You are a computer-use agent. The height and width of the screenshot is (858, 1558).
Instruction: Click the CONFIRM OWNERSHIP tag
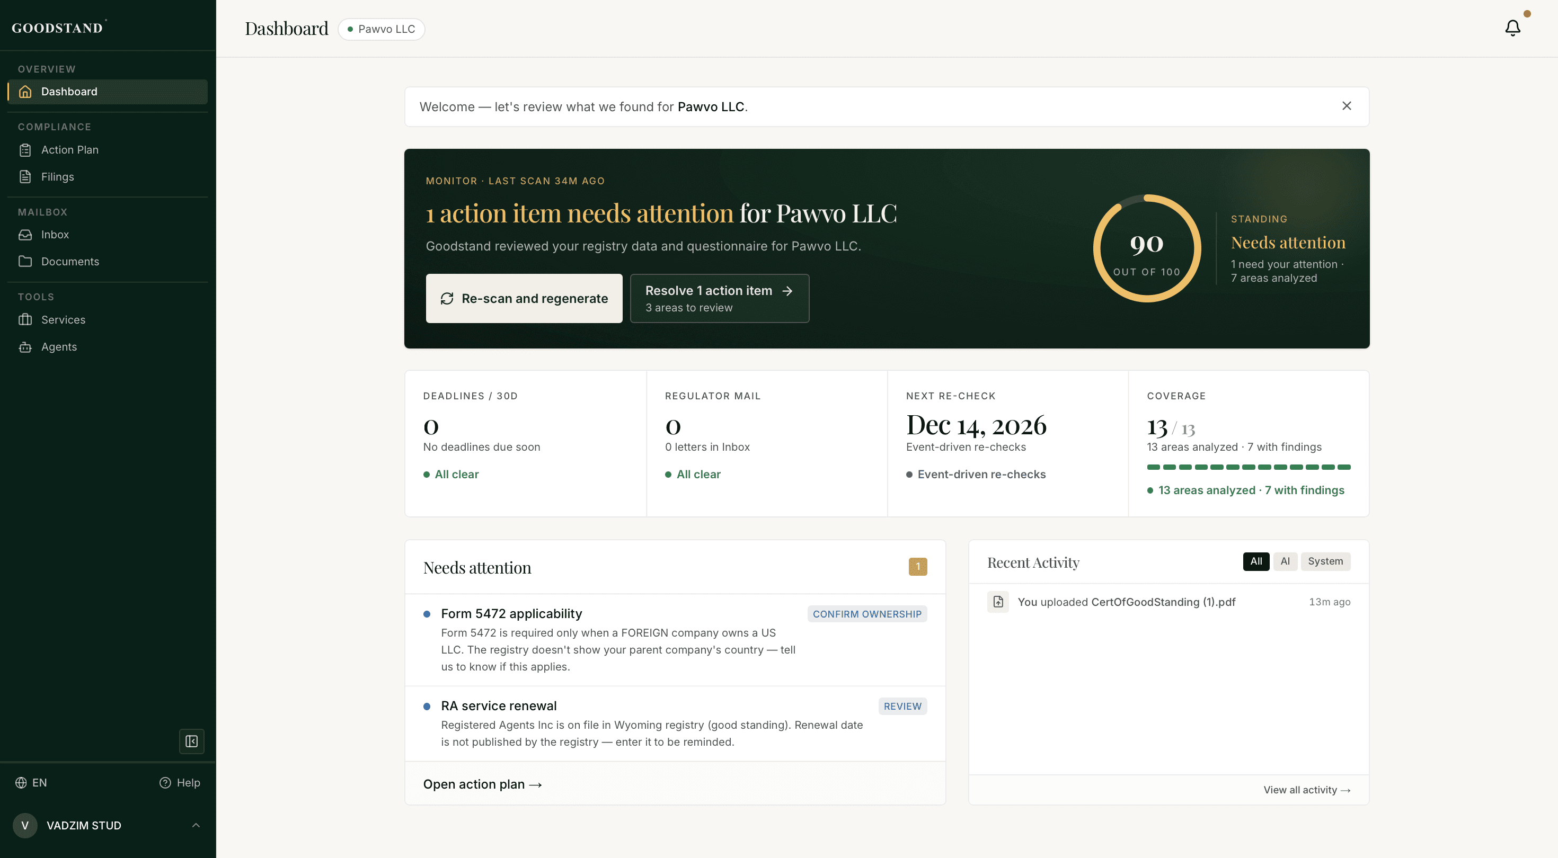click(x=866, y=614)
